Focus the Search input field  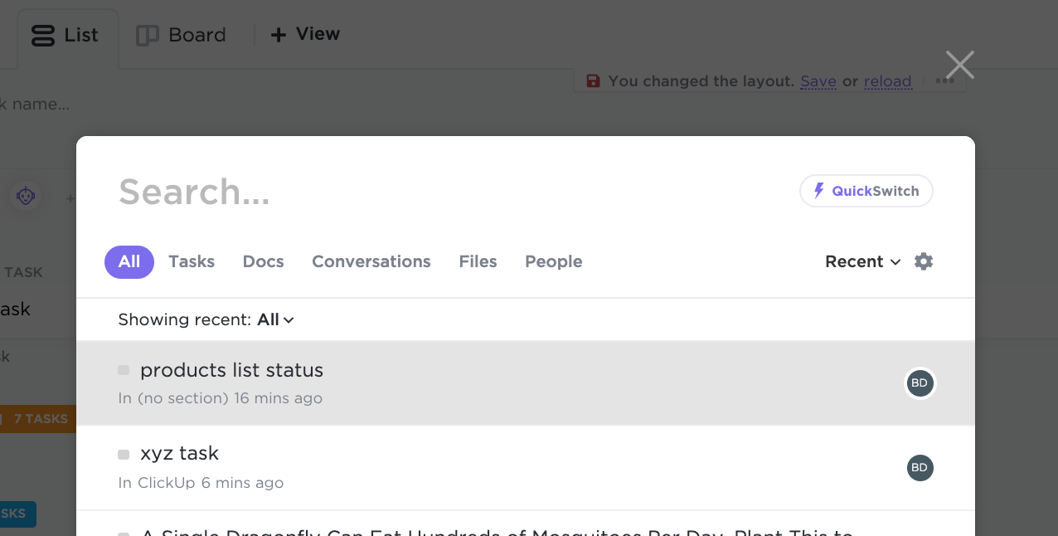[x=448, y=192]
